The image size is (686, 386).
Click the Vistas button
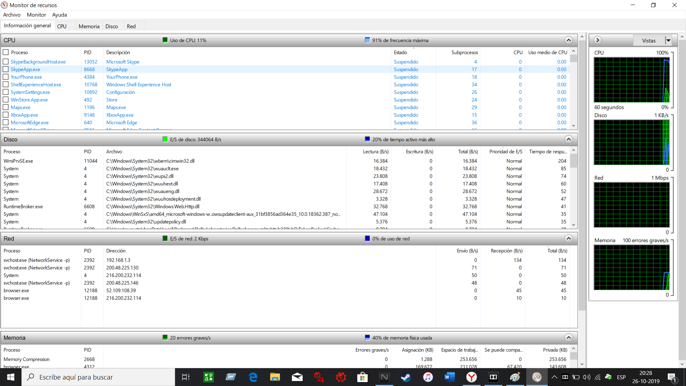(x=648, y=40)
